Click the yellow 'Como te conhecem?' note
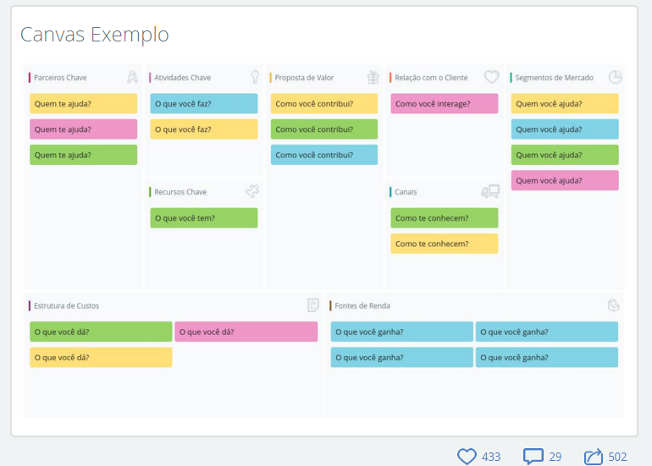Screen dimensions: 652x466 tap(444, 244)
